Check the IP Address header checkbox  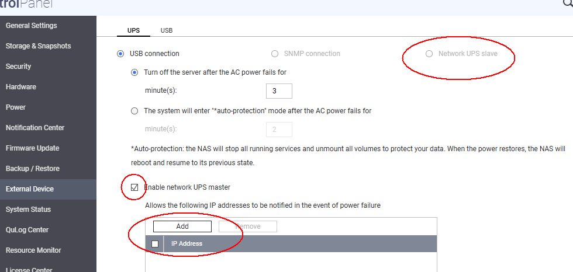coord(155,244)
